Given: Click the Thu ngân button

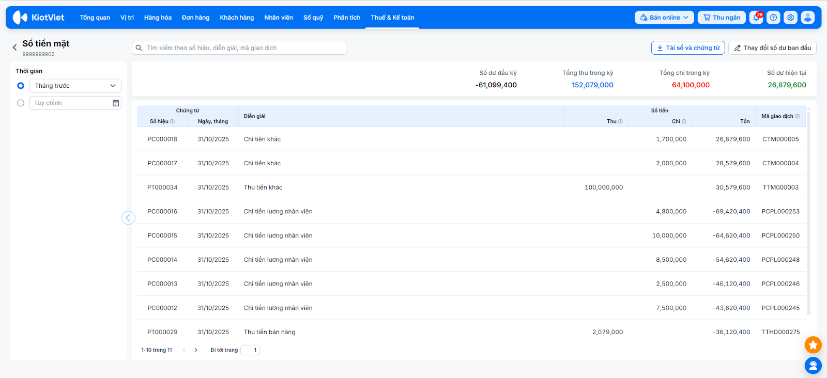Looking at the screenshot, I should [x=722, y=18].
